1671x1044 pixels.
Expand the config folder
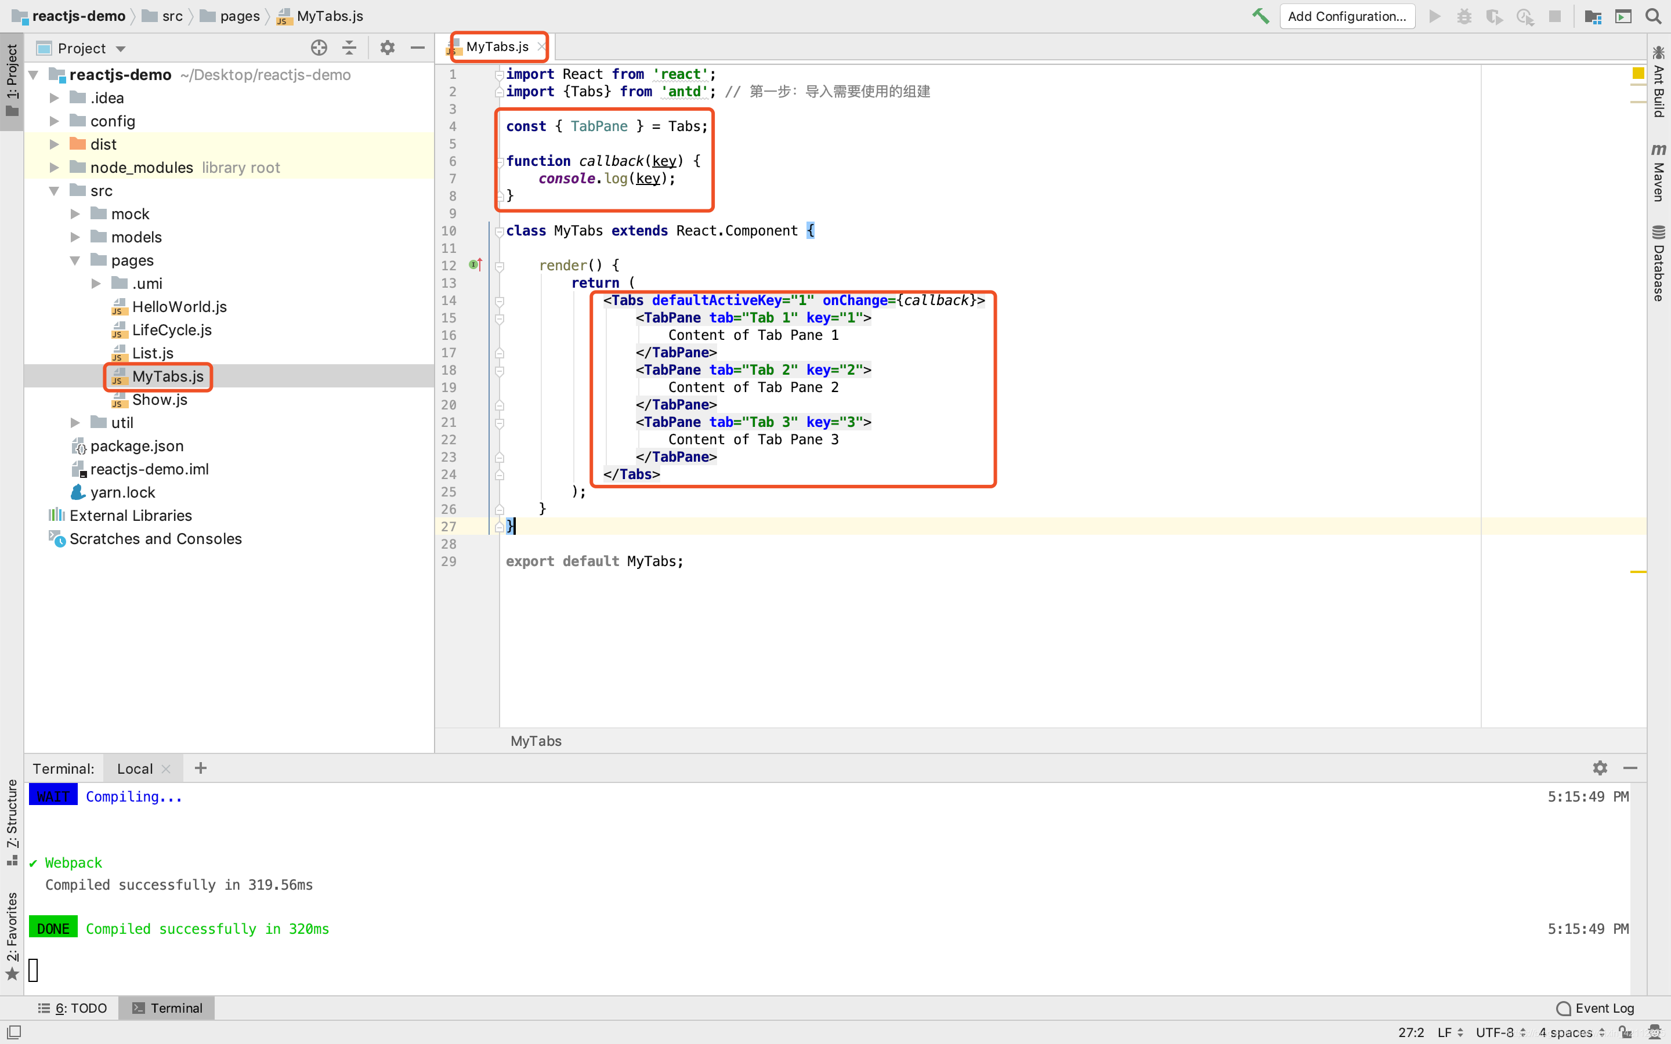[54, 121]
